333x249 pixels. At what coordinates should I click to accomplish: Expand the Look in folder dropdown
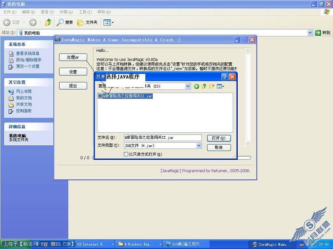point(188,86)
